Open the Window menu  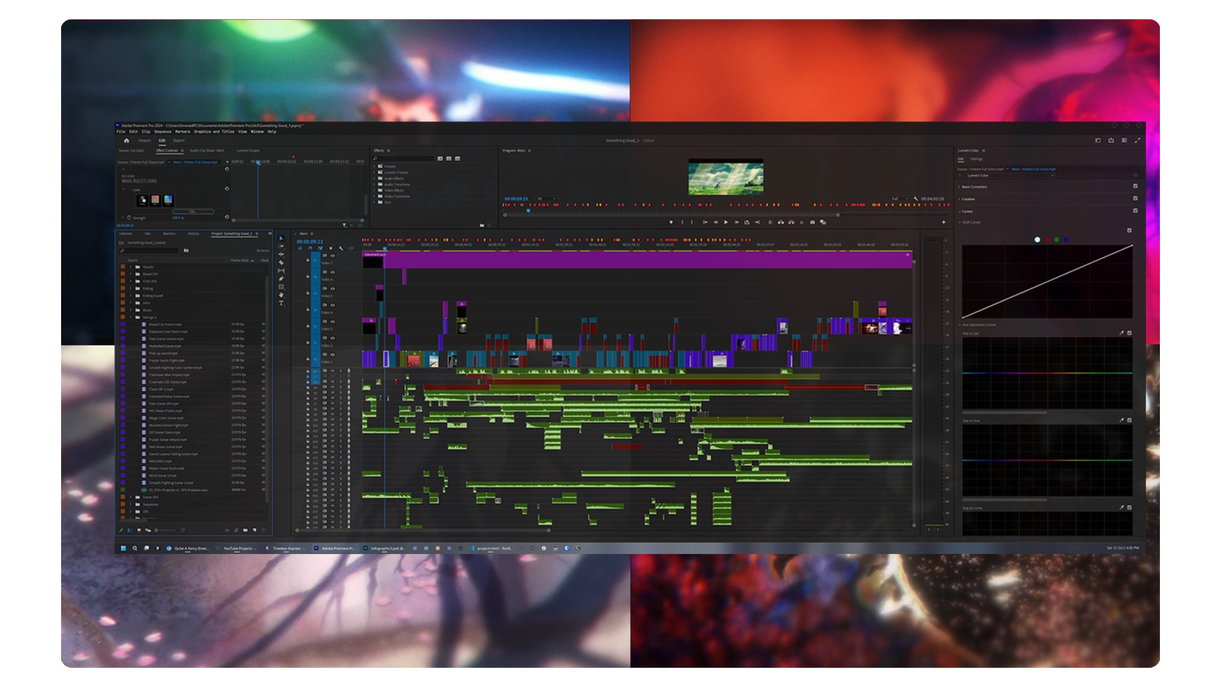pos(257,132)
